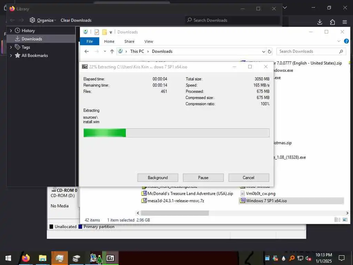This screenshot has width=353, height=265.
Task: Pause the 7-Zip extraction
Action: [x=203, y=178]
